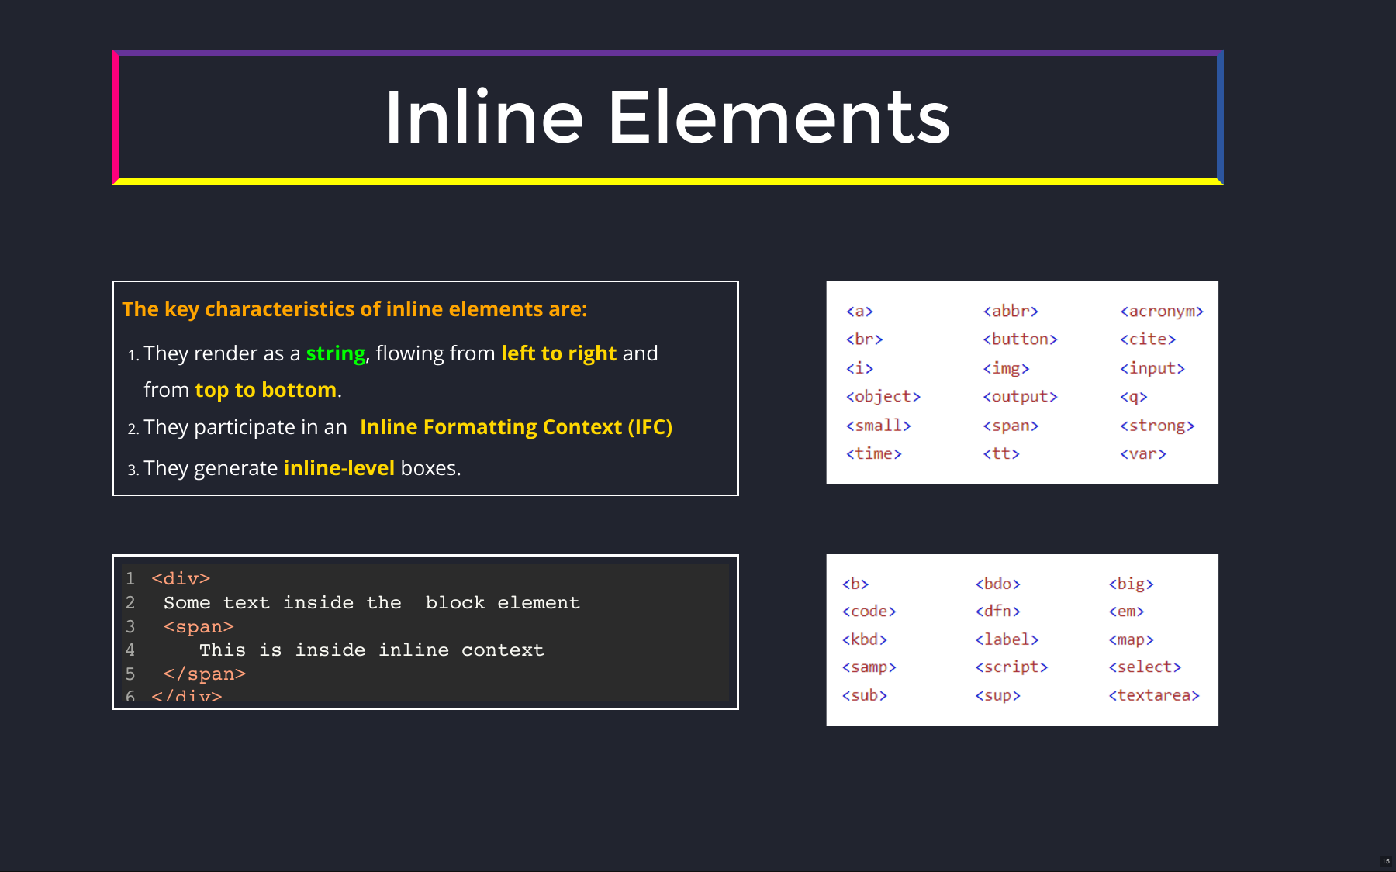The width and height of the screenshot is (1396, 872).
Task: Click the slide number 15 indicator
Action: [1386, 861]
